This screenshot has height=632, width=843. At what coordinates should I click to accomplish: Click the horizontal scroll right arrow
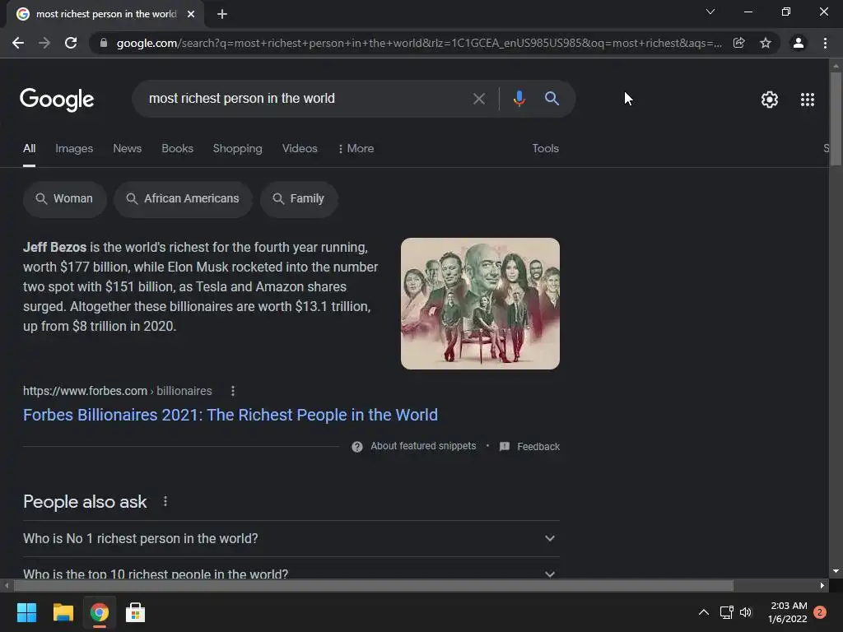(822, 586)
